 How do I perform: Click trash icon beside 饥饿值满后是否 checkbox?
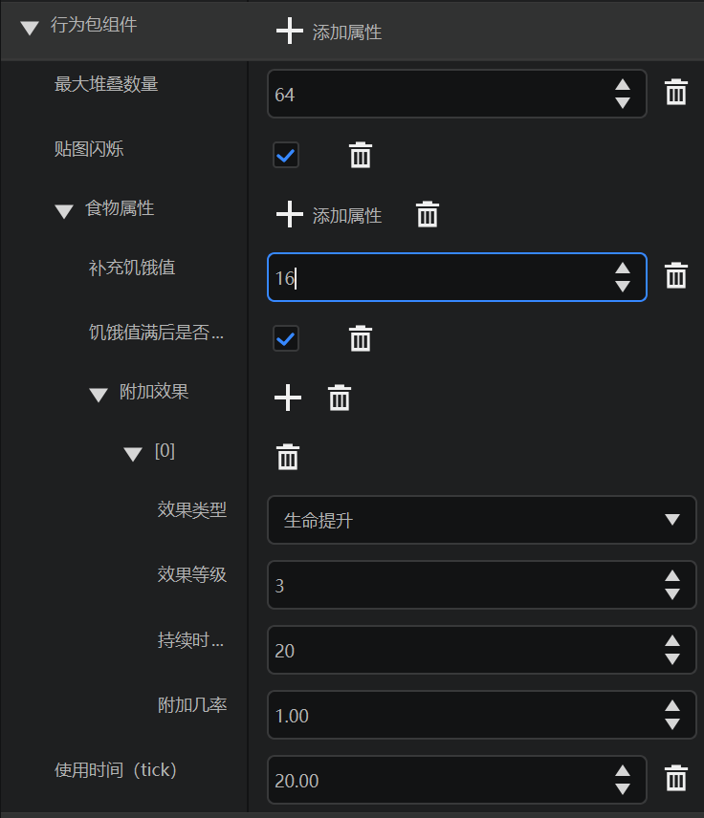(361, 338)
